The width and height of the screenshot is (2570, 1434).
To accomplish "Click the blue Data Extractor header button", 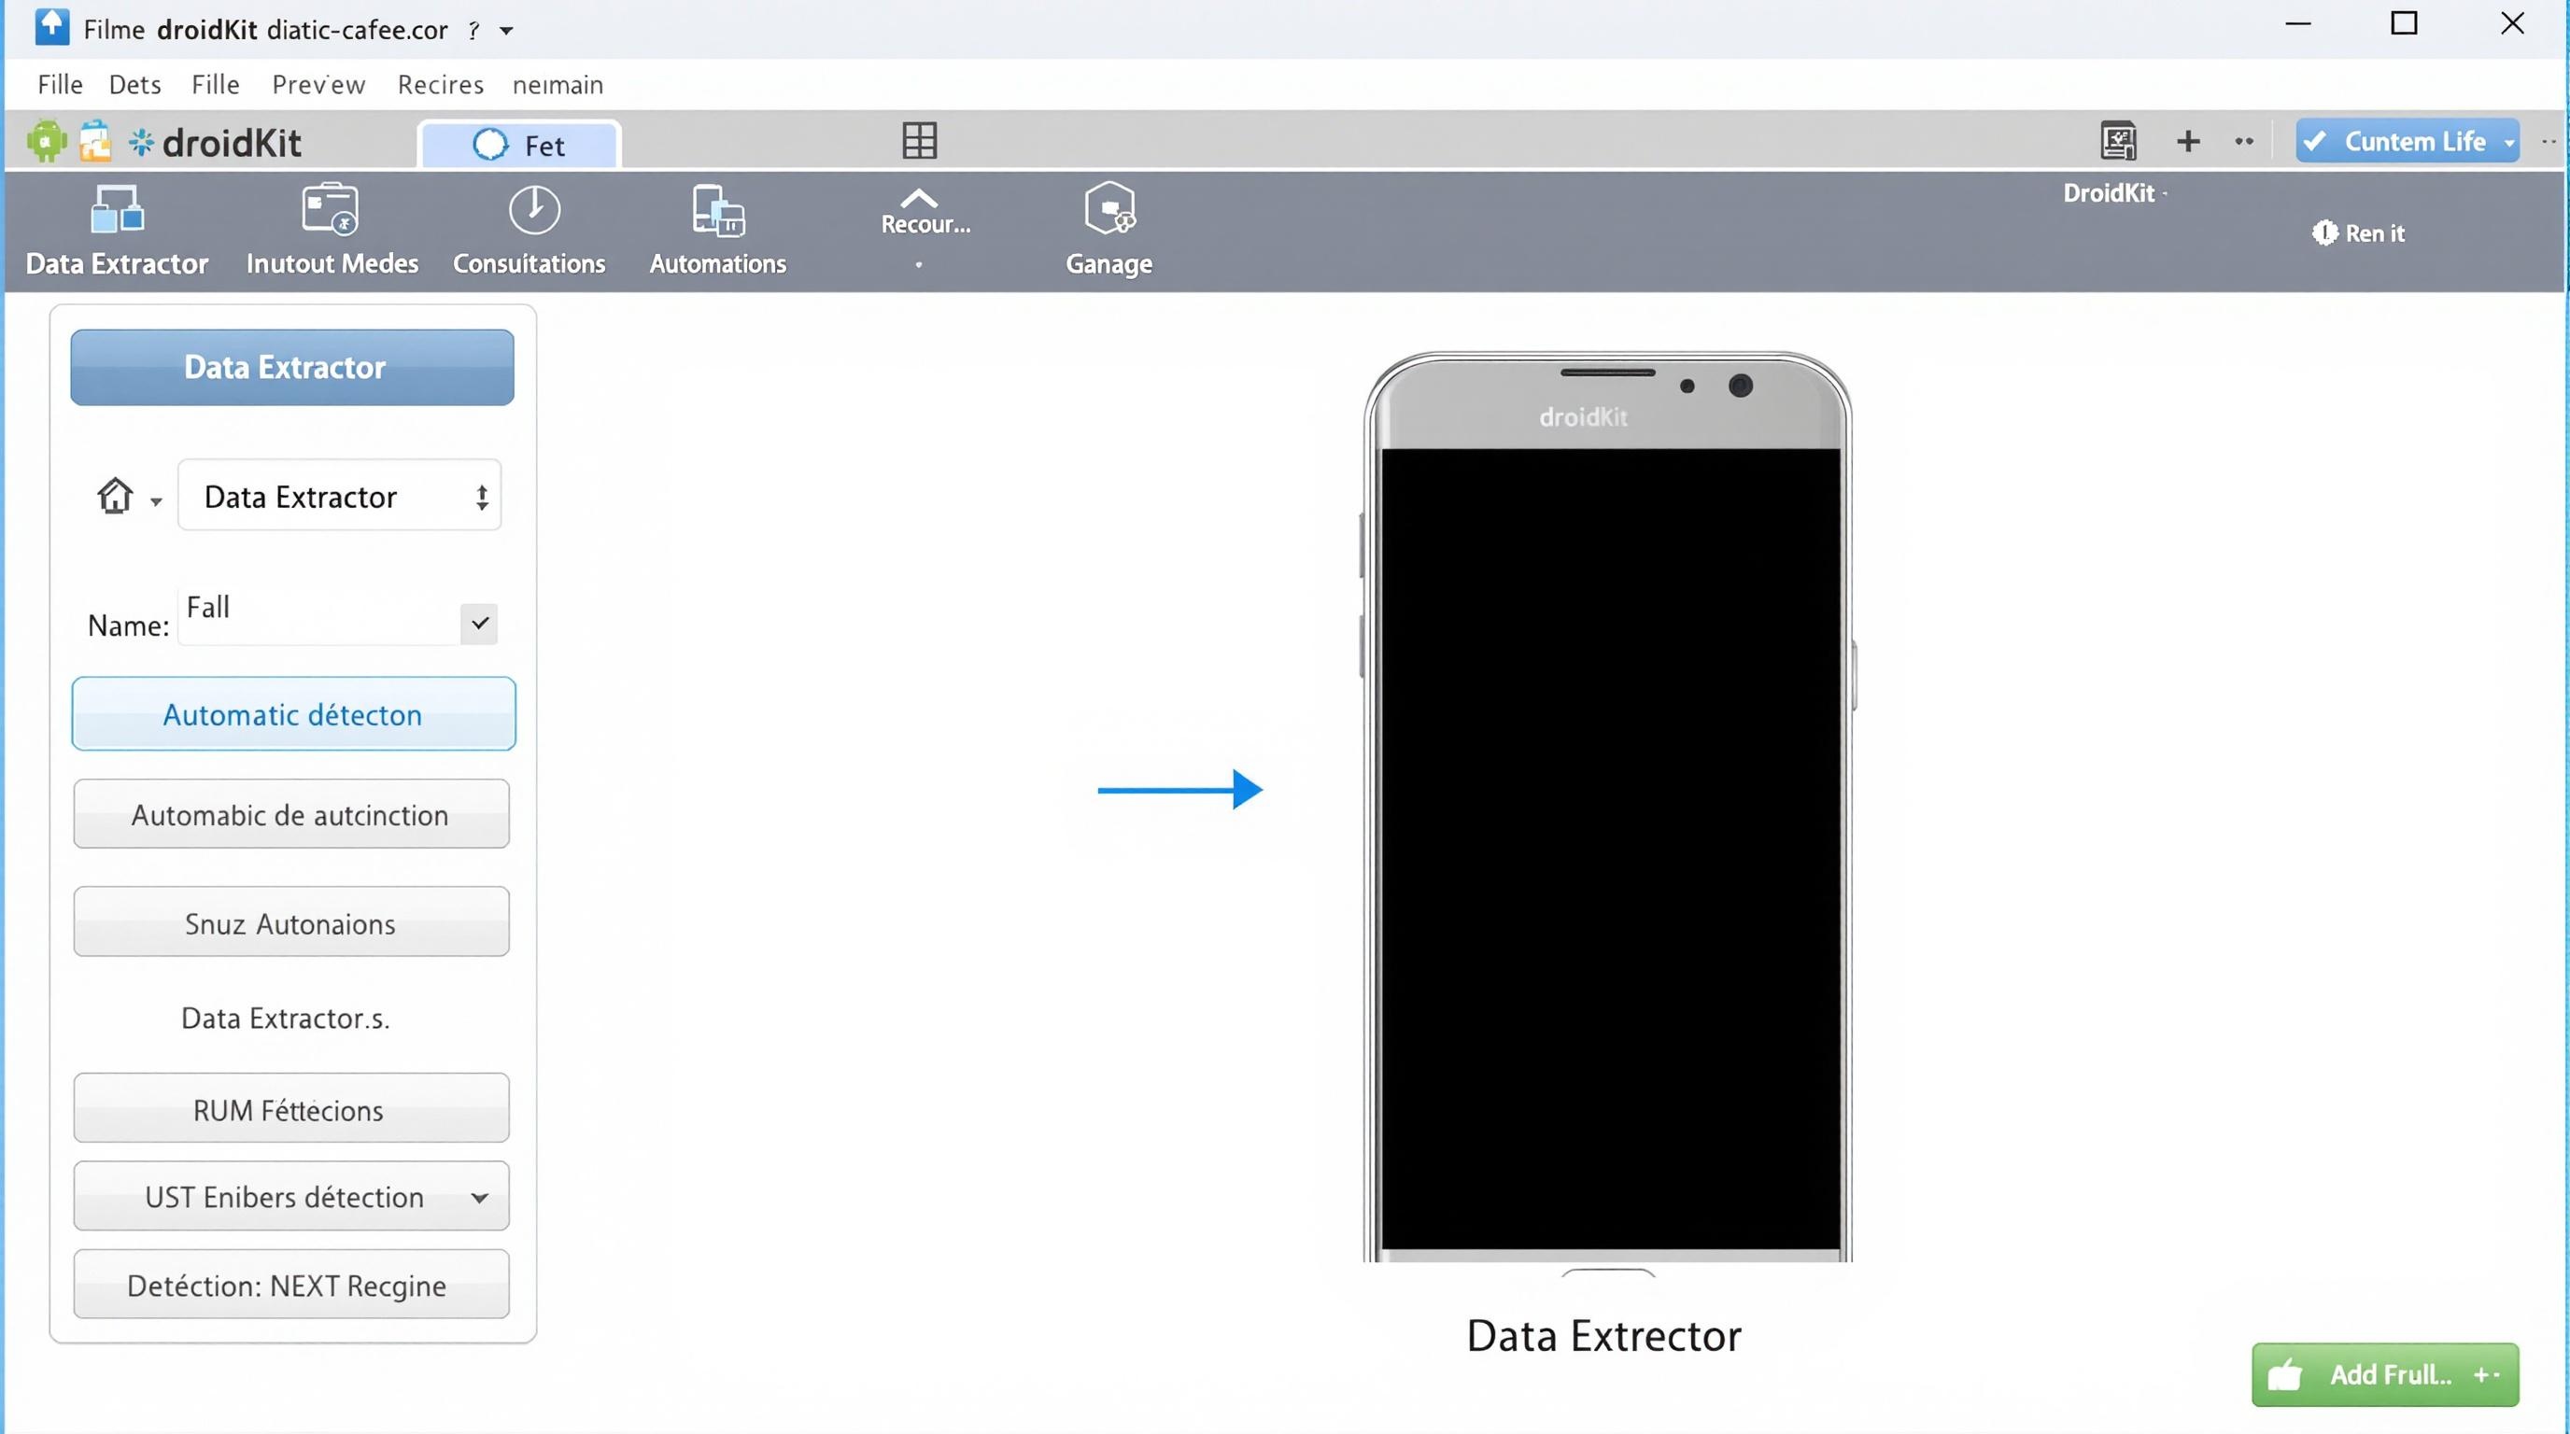I will click(292, 367).
